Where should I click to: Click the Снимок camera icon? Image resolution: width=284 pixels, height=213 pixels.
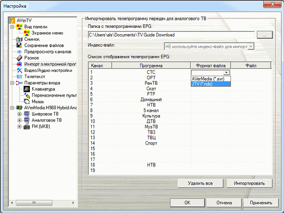[x=19, y=39]
